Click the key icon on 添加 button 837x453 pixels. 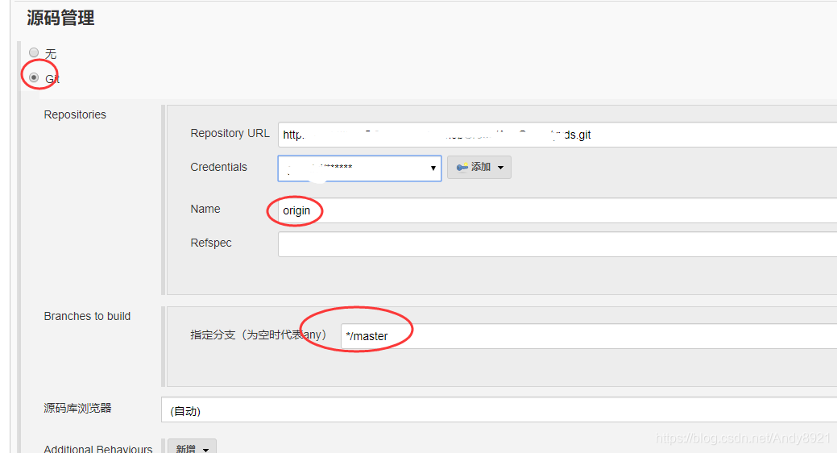(462, 167)
